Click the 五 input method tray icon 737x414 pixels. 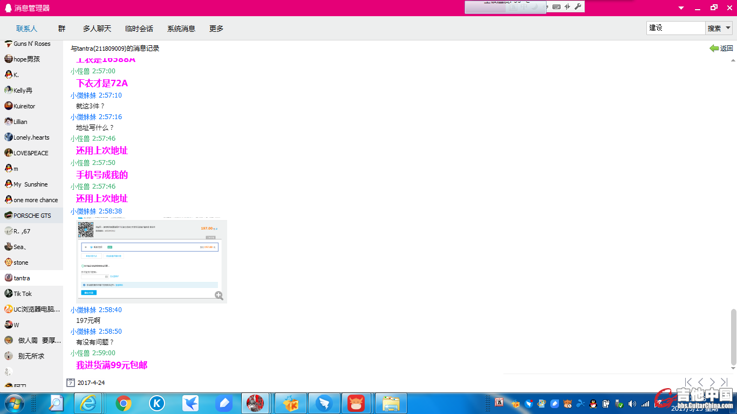(x=499, y=403)
